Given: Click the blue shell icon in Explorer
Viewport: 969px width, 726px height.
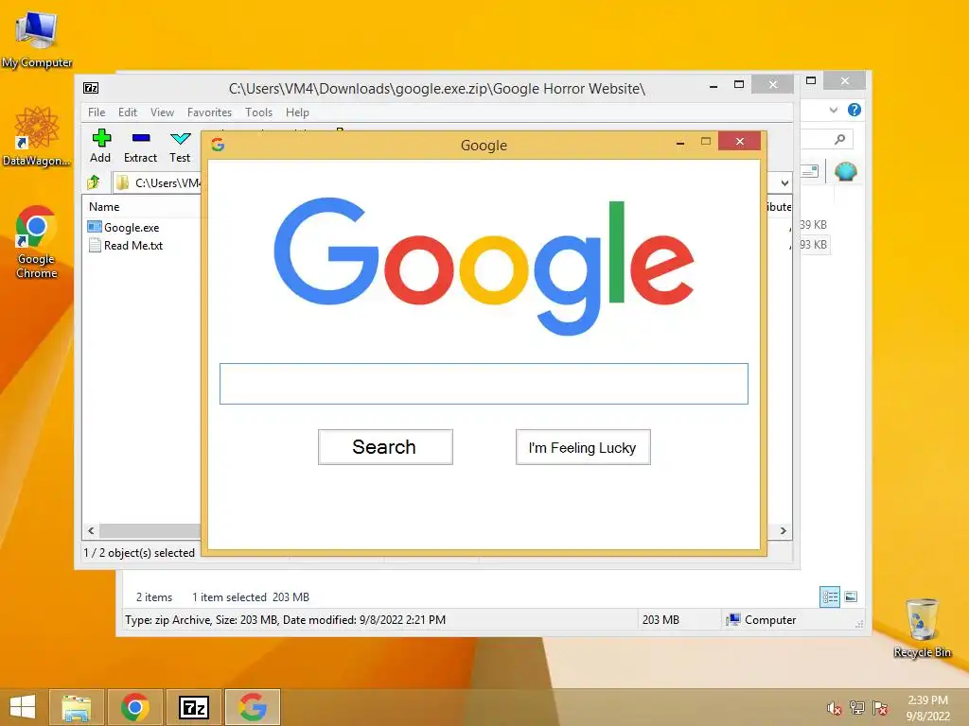Looking at the screenshot, I should point(845,171).
